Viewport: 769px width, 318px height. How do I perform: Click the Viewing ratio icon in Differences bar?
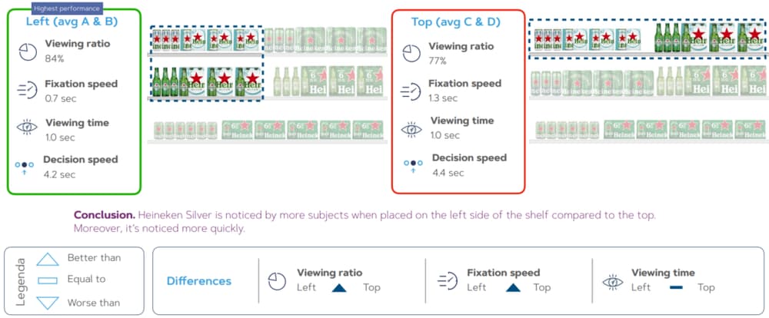pos(278,280)
